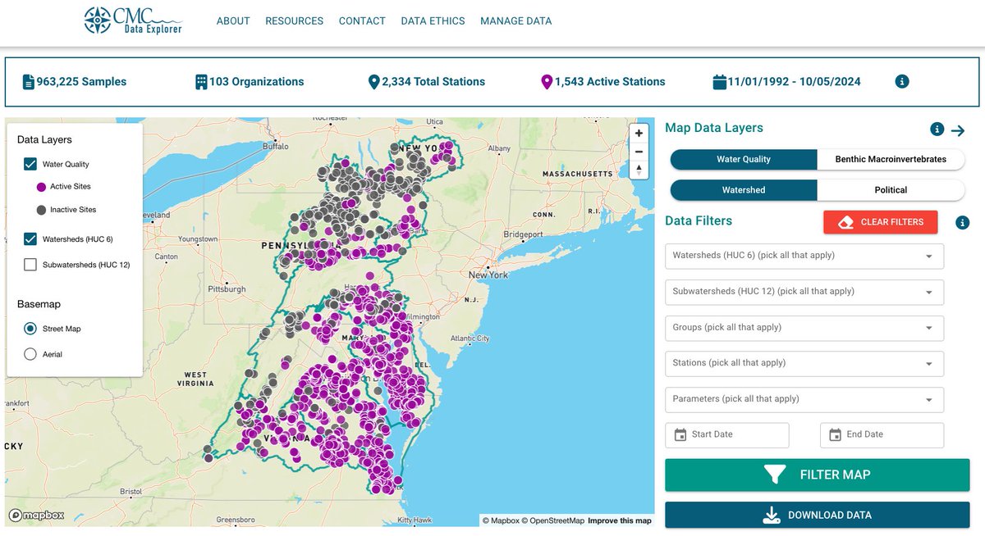Click the '963,225 Samples' text
The width and height of the screenshot is (985, 536).
(81, 82)
